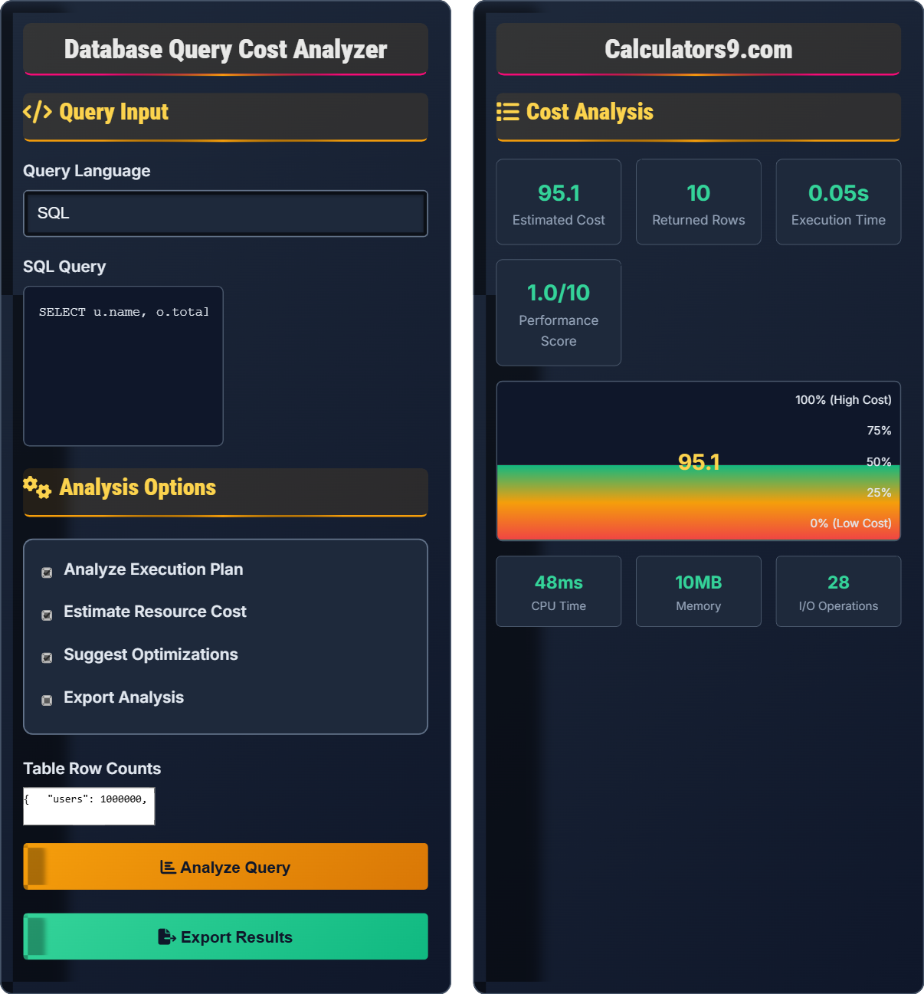The width and height of the screenshot is (924, 994).
Task: Click the Analyze Query button
Action: [x=225, y=867]
